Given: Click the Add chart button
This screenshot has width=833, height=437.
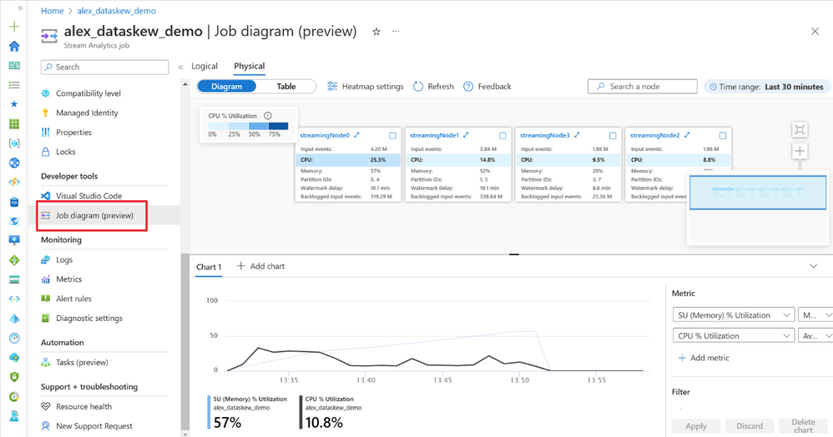Looking at the screenshot, I should (260, 266).
